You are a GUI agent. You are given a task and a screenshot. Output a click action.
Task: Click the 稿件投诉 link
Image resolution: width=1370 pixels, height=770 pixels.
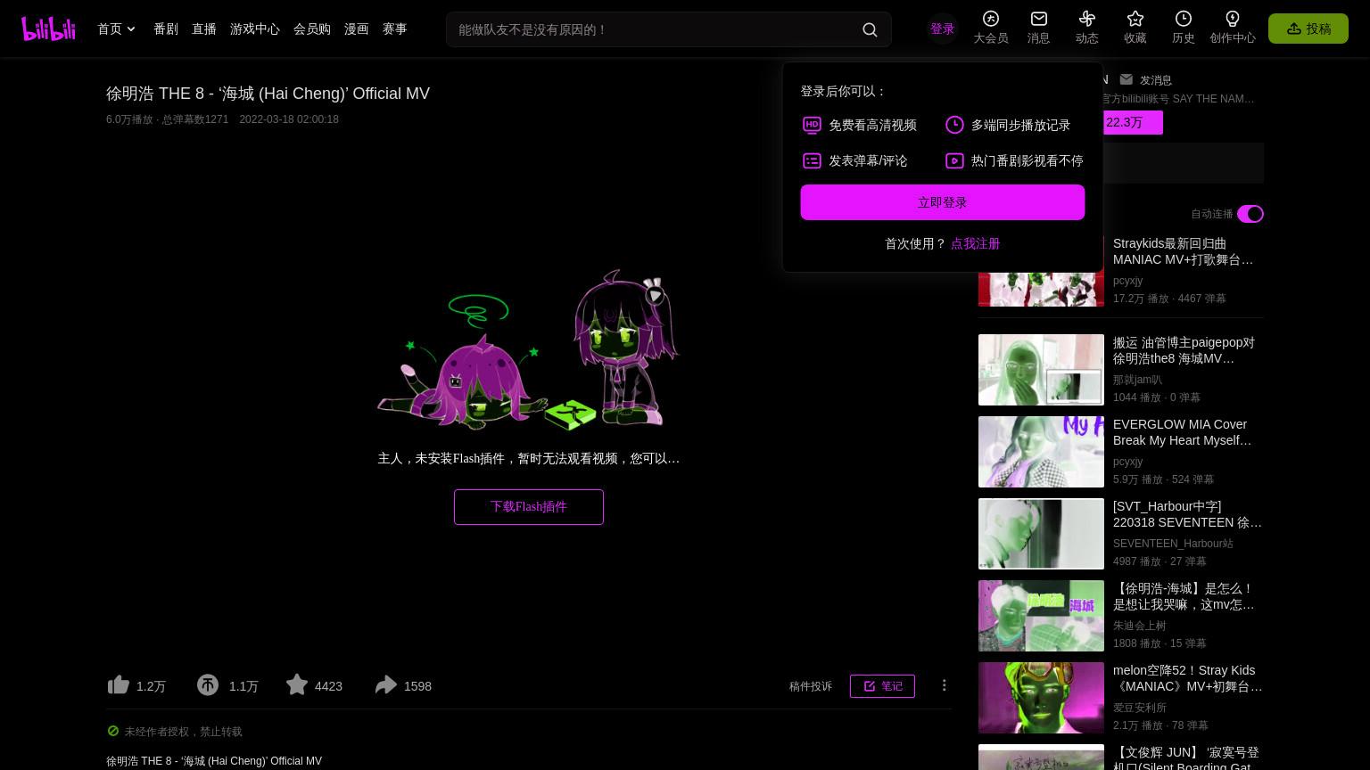811,686
